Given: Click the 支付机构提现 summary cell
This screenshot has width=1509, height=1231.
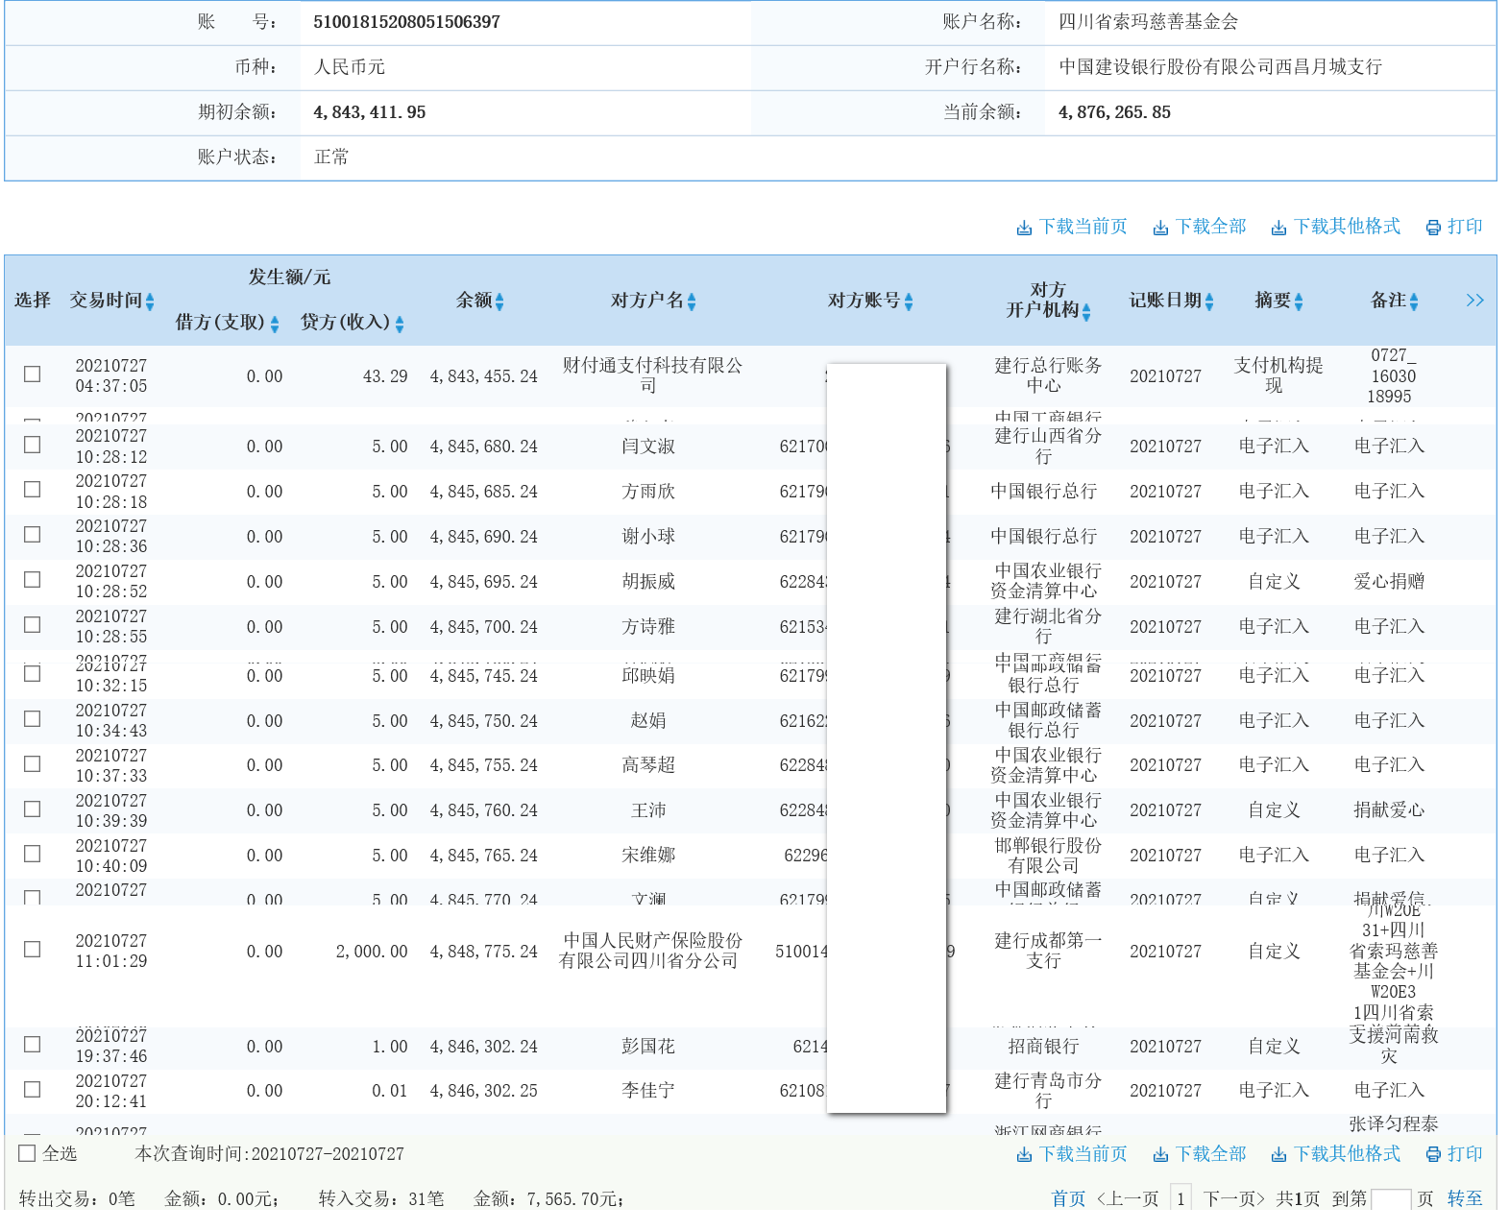Looking at the screenshot, I should tap(1278, 375).
